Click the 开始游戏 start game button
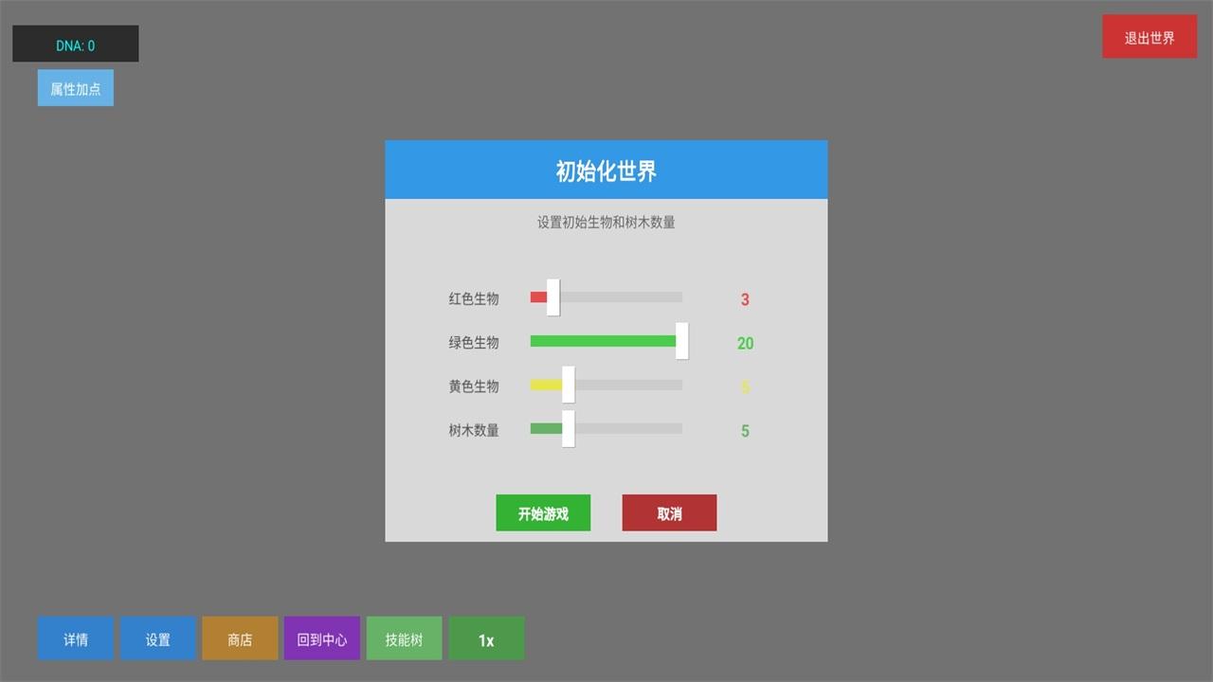 tap(543, 513)
